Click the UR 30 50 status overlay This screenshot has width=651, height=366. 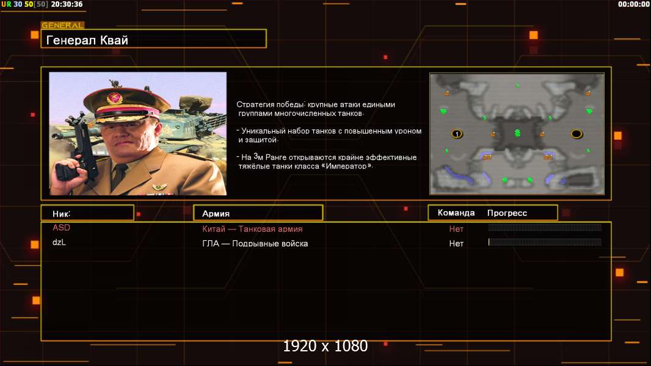click(24, 4)
